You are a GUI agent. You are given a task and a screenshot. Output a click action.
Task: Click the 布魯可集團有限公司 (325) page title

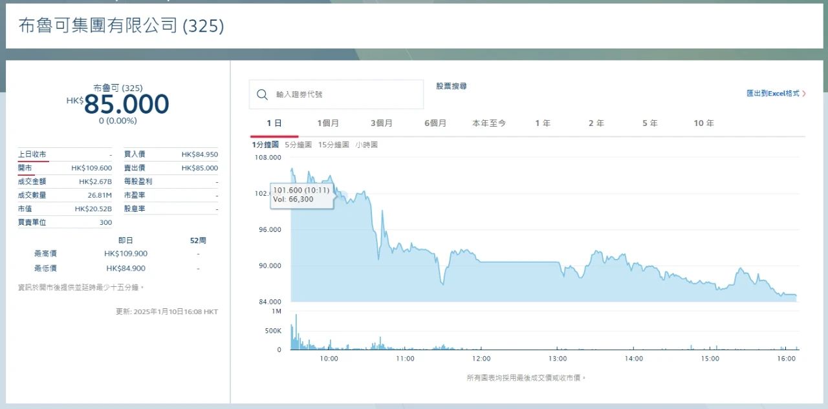[122, 26]
